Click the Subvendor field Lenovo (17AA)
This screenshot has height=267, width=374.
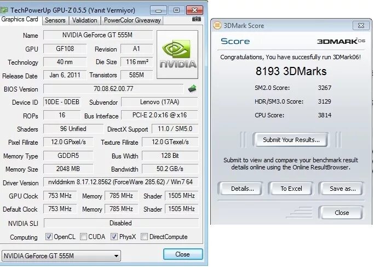click(x=159, y=102)
